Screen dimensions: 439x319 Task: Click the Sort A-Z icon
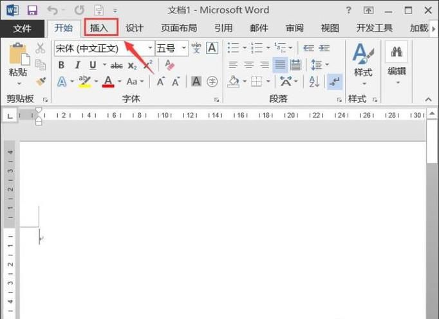(314, 82)
